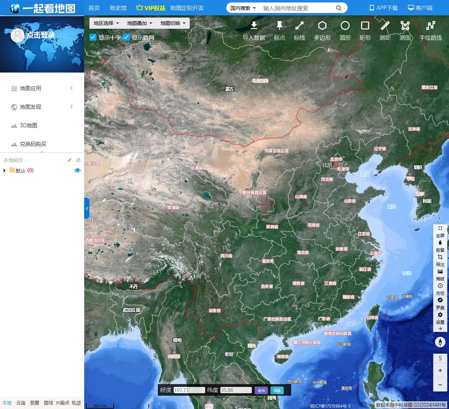Choose the 圆形 circle drawing tool
Screen dimensions: 449x409
click(345, 26)
